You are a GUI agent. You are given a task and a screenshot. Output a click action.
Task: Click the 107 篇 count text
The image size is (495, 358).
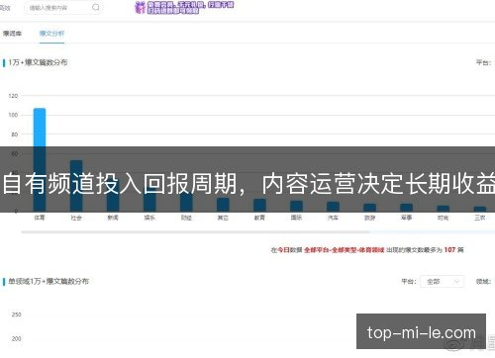click(x=454, y=250)
